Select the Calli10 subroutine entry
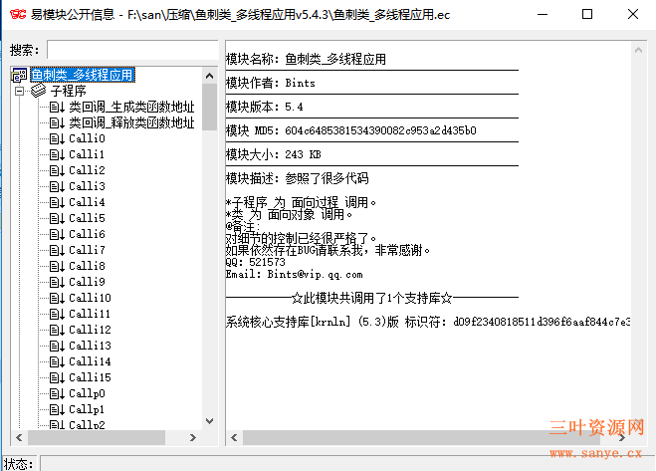Image resolution: width=656 pixels, height=471 pixels. coord(90,298)
